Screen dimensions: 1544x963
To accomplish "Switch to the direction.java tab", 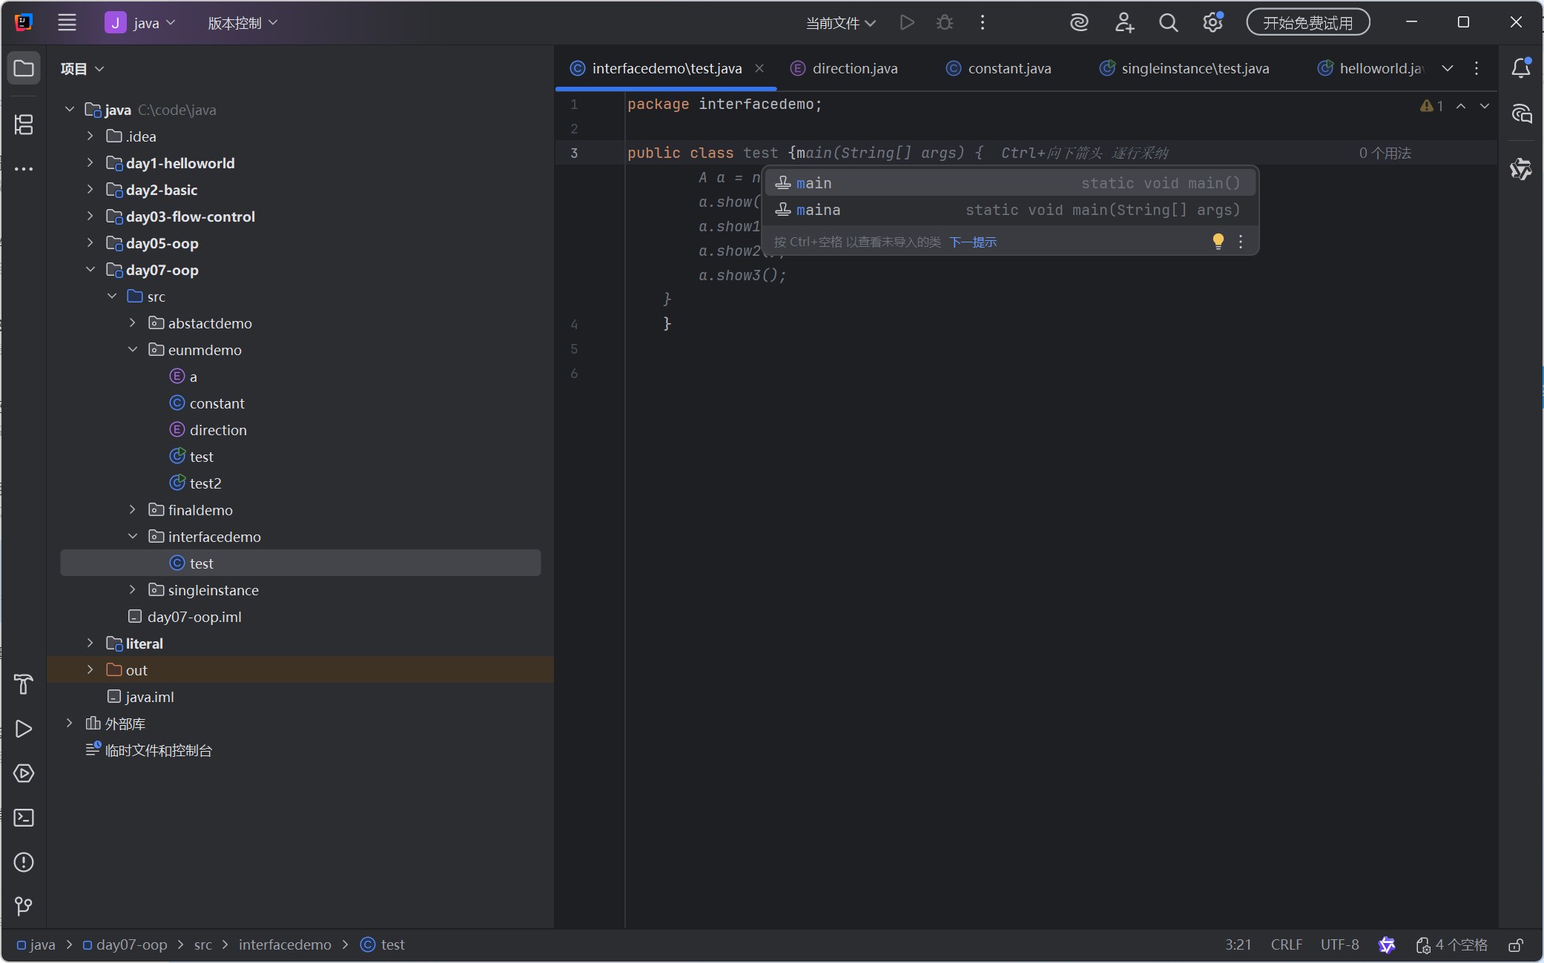I will click(x=854, y=68).
